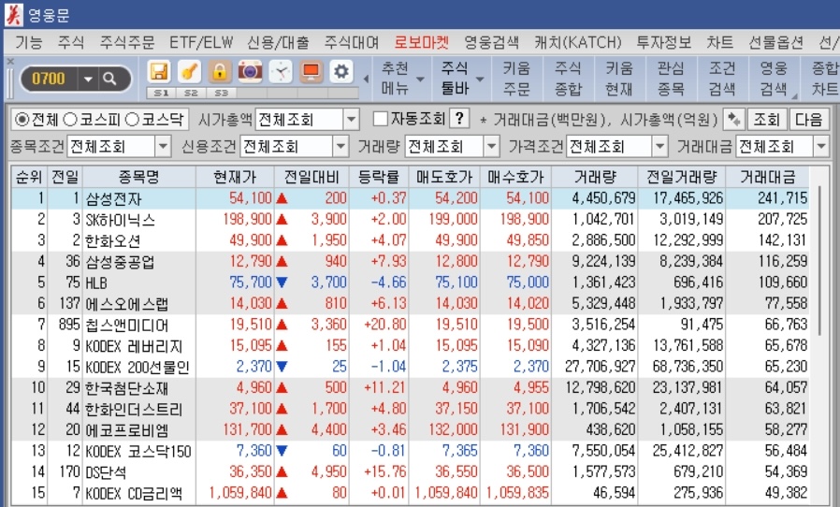The height and width of the screenshot is (507, 840).
Task: Click the 다음 button
Action: [809, 119]
